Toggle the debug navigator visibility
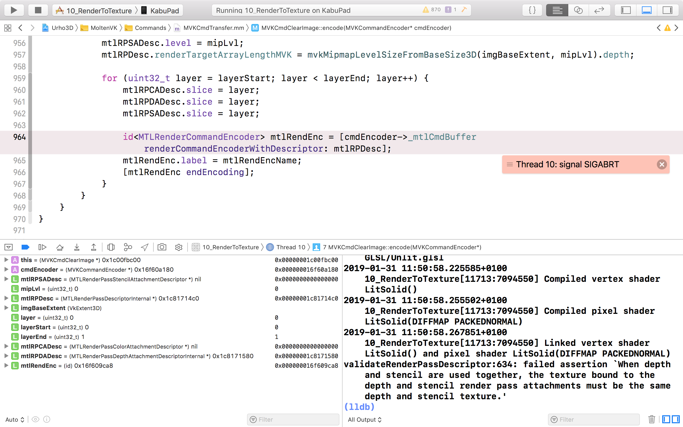 (8, 247)
